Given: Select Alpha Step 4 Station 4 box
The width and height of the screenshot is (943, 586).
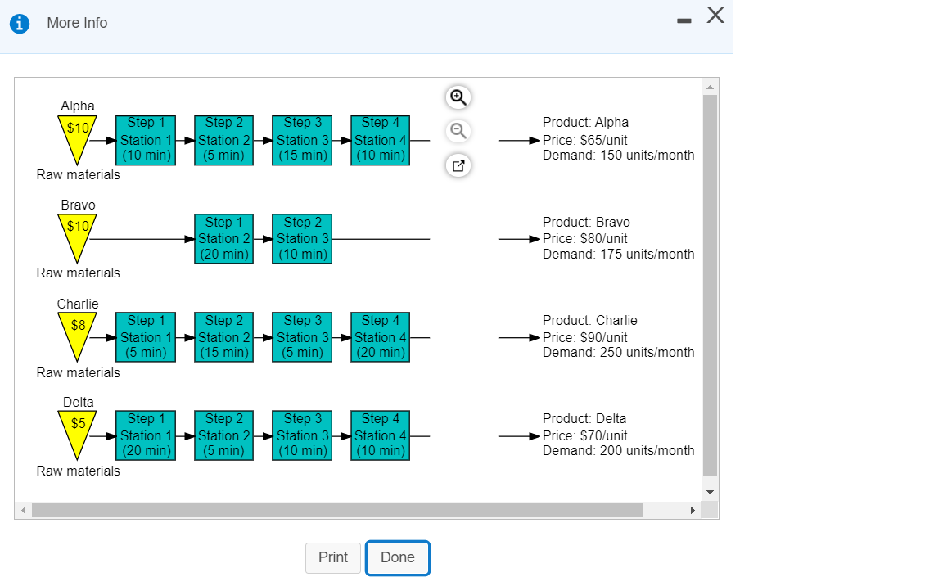Looking at the screenshot, I should click(380, 140).
